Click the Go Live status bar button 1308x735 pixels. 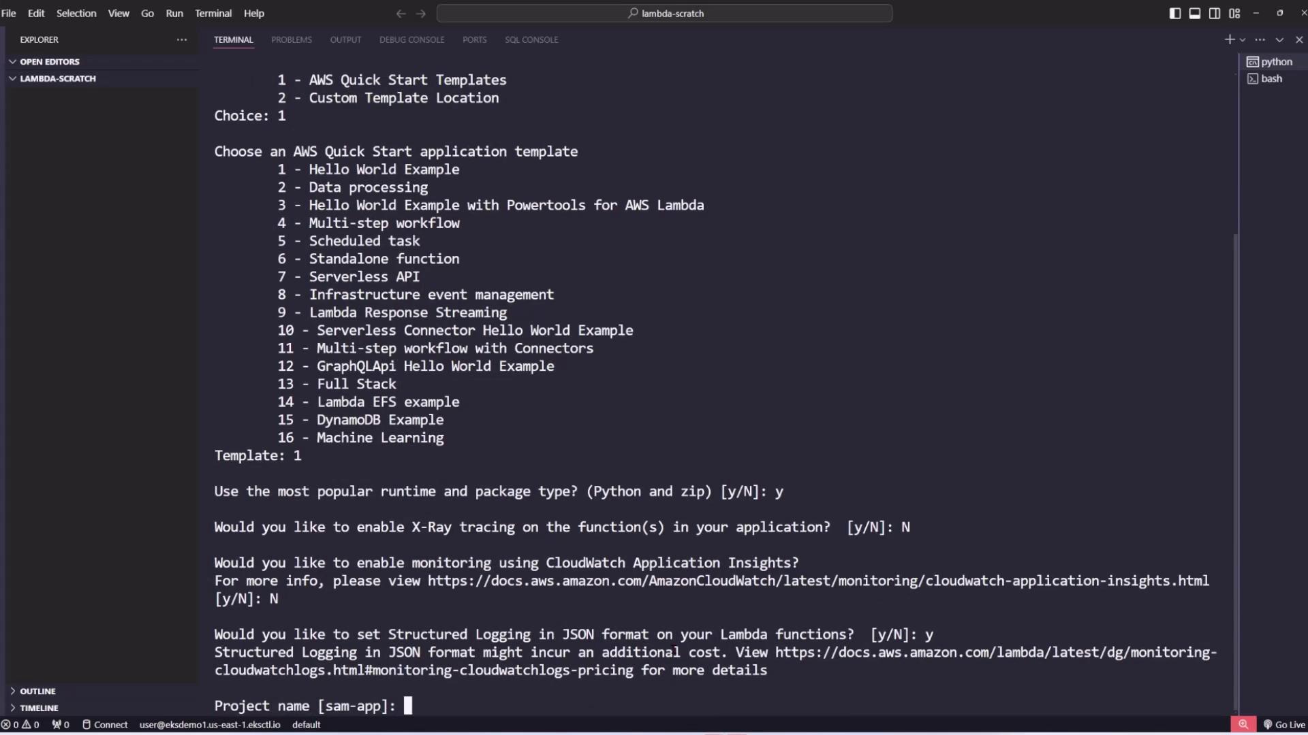[1284, 725]
